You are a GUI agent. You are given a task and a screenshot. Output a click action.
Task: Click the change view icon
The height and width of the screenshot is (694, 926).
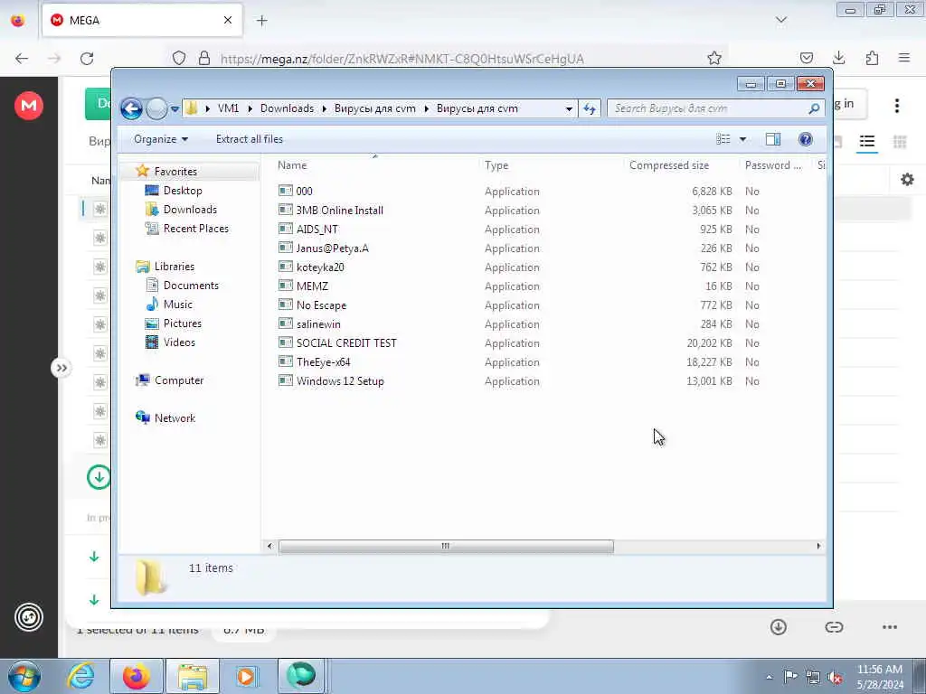tap(723, 139)
